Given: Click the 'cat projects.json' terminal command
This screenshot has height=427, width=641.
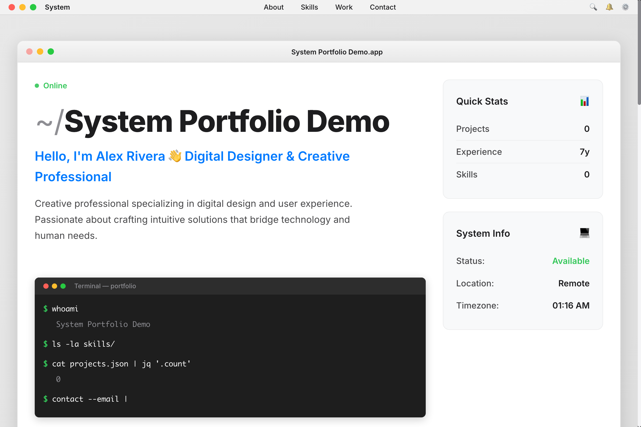Looking at the screenshot, I should [x=121, y=364].
